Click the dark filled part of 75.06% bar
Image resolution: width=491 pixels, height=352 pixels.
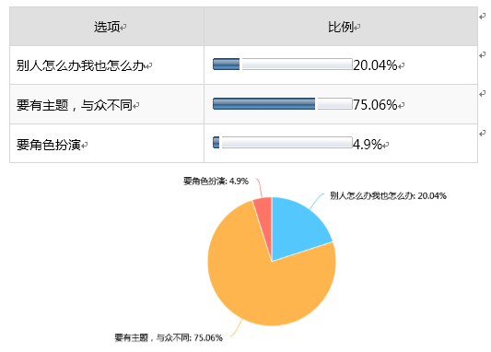[263, 103]
